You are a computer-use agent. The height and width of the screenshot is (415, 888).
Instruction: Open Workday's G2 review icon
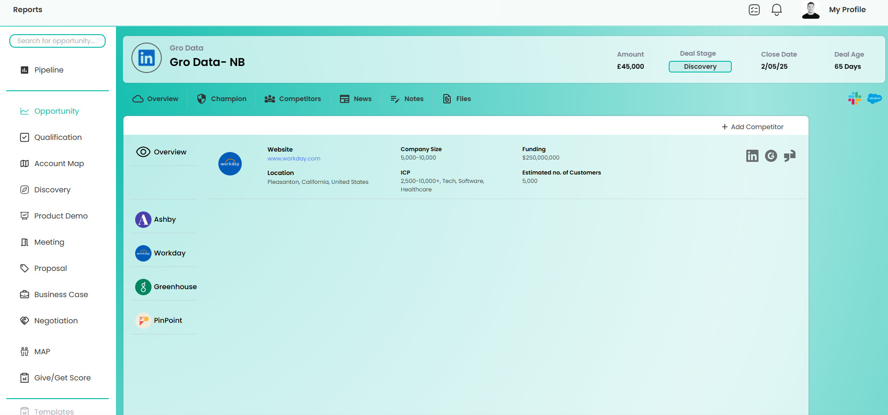771,156
